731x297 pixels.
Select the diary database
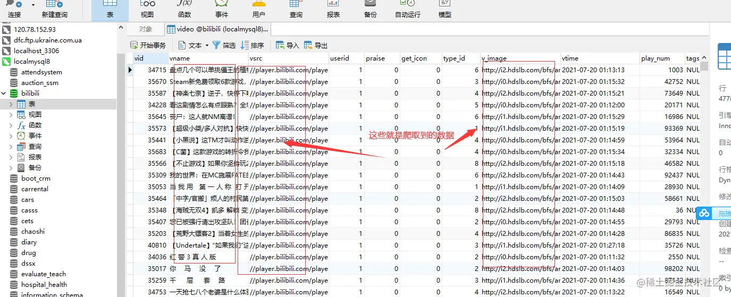[29, 242]
